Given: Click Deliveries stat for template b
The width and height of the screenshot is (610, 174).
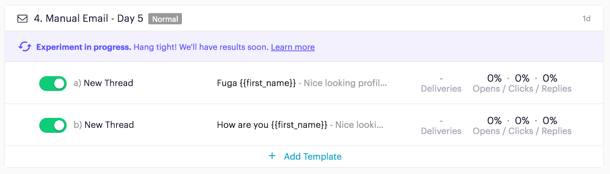Looking at the screenshot, I should (x=441, y=131).
